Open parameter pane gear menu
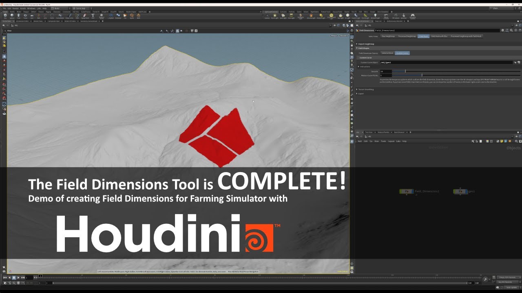The width and height of the screenshot is (522, 293). [x=502, y=30]
